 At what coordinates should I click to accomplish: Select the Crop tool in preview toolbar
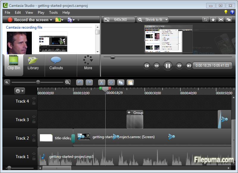[205, 20]
